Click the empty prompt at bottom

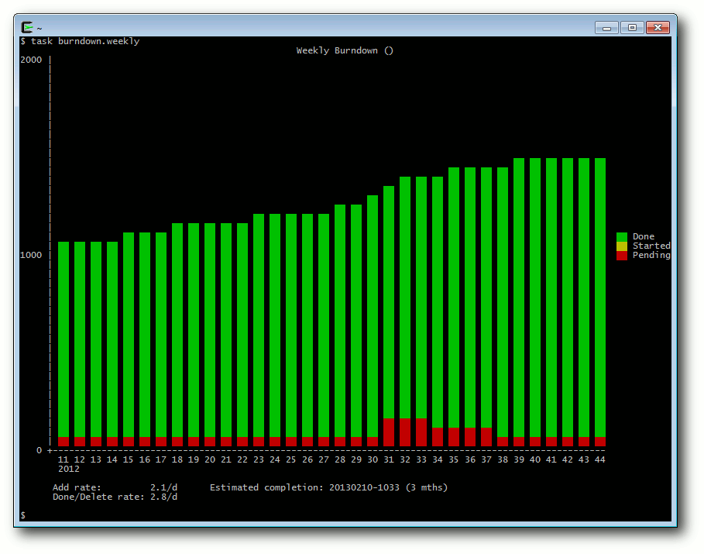coord(23,515)
